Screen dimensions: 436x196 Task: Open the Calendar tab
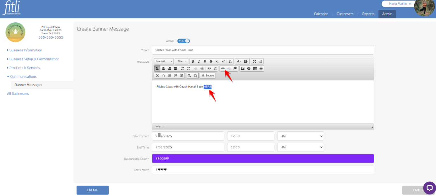pos(321,14)
